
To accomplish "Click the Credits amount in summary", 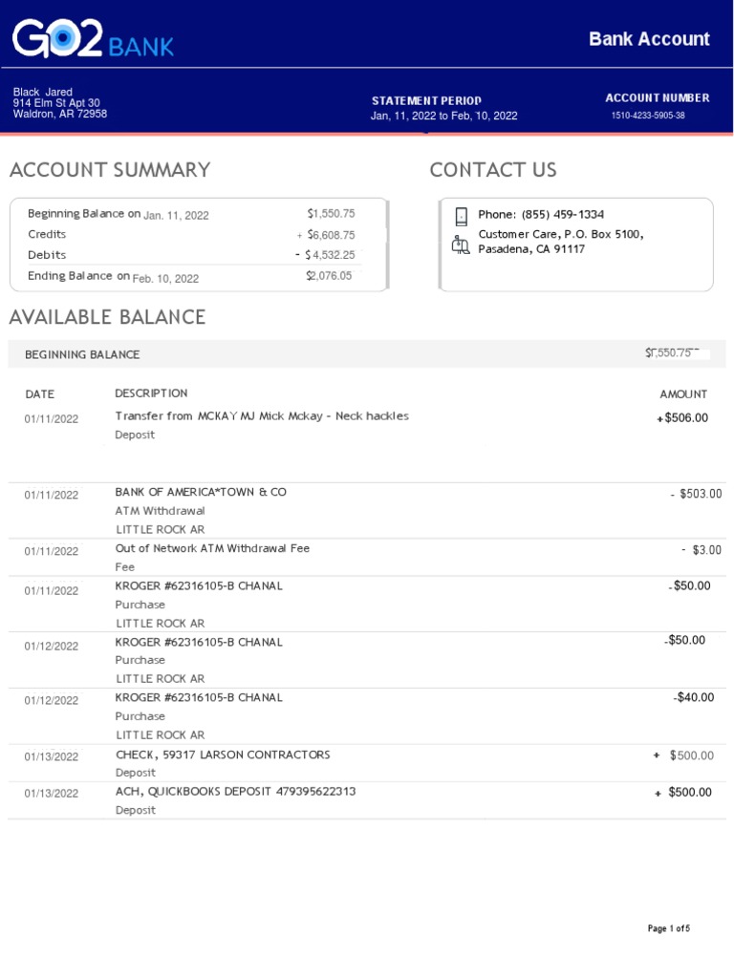I will tap(331, 235).
